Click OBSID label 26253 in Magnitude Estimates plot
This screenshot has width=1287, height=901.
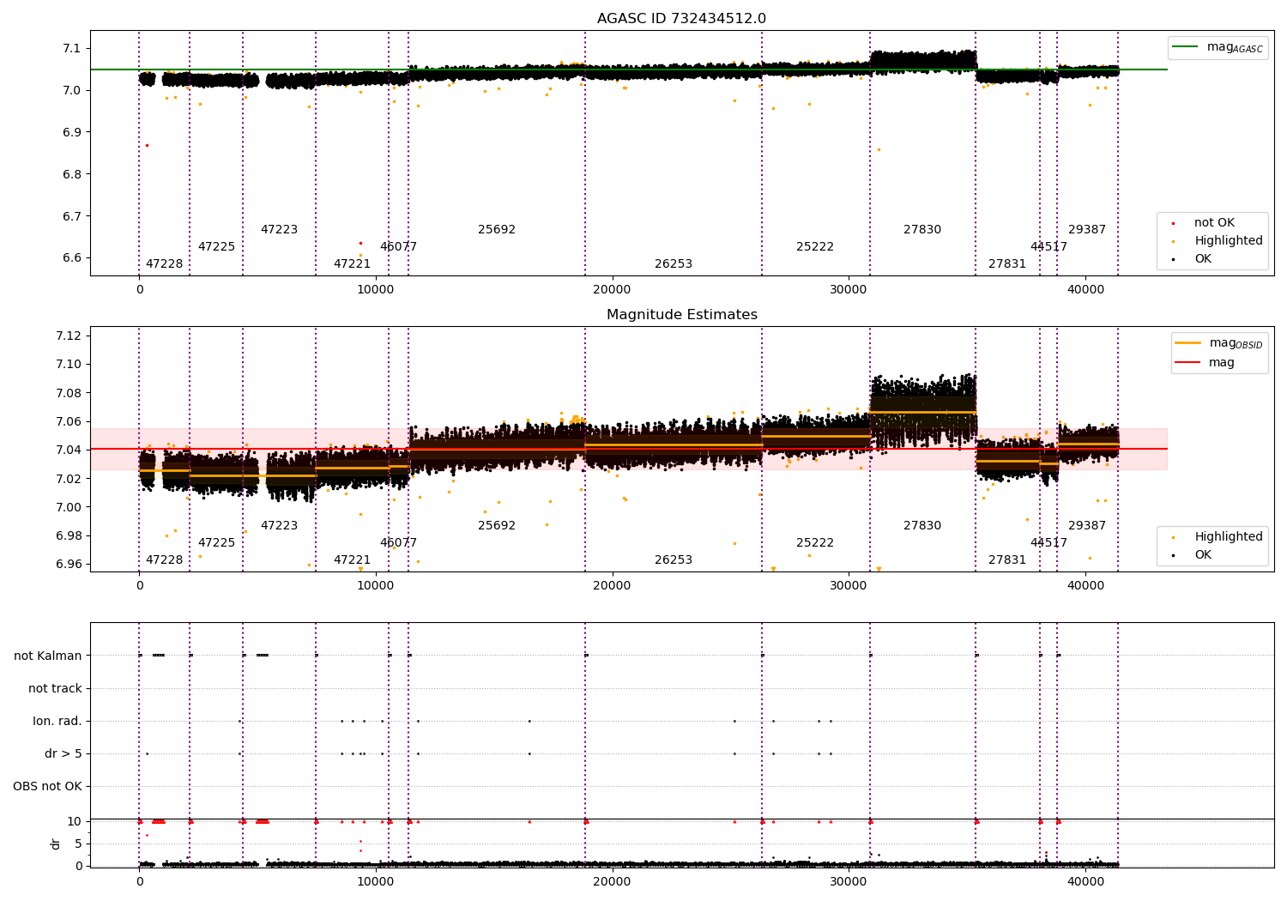click(674, 560)
